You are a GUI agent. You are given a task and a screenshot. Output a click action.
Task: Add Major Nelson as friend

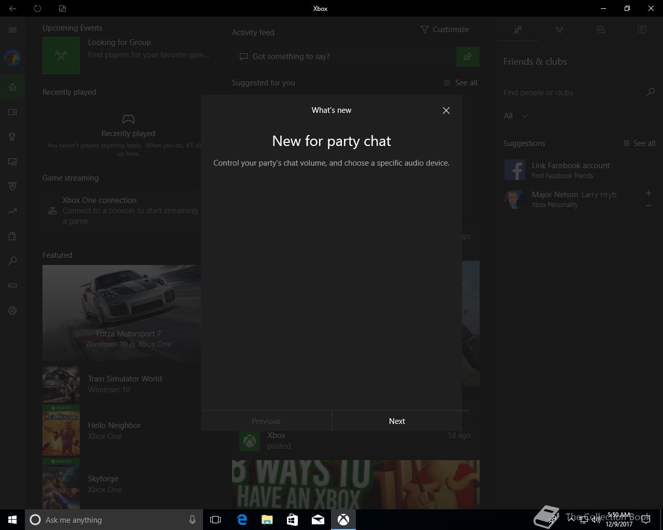tap(648, 193)
